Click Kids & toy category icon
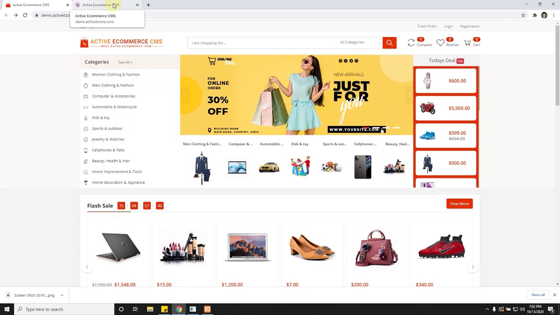The height and width of the screenshot is (315, 560). tap(86, 118)
